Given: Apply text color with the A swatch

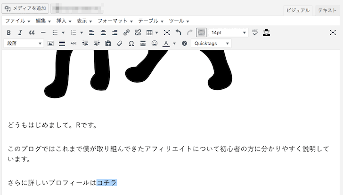Looking at the screenshot, I should point(166,43).
